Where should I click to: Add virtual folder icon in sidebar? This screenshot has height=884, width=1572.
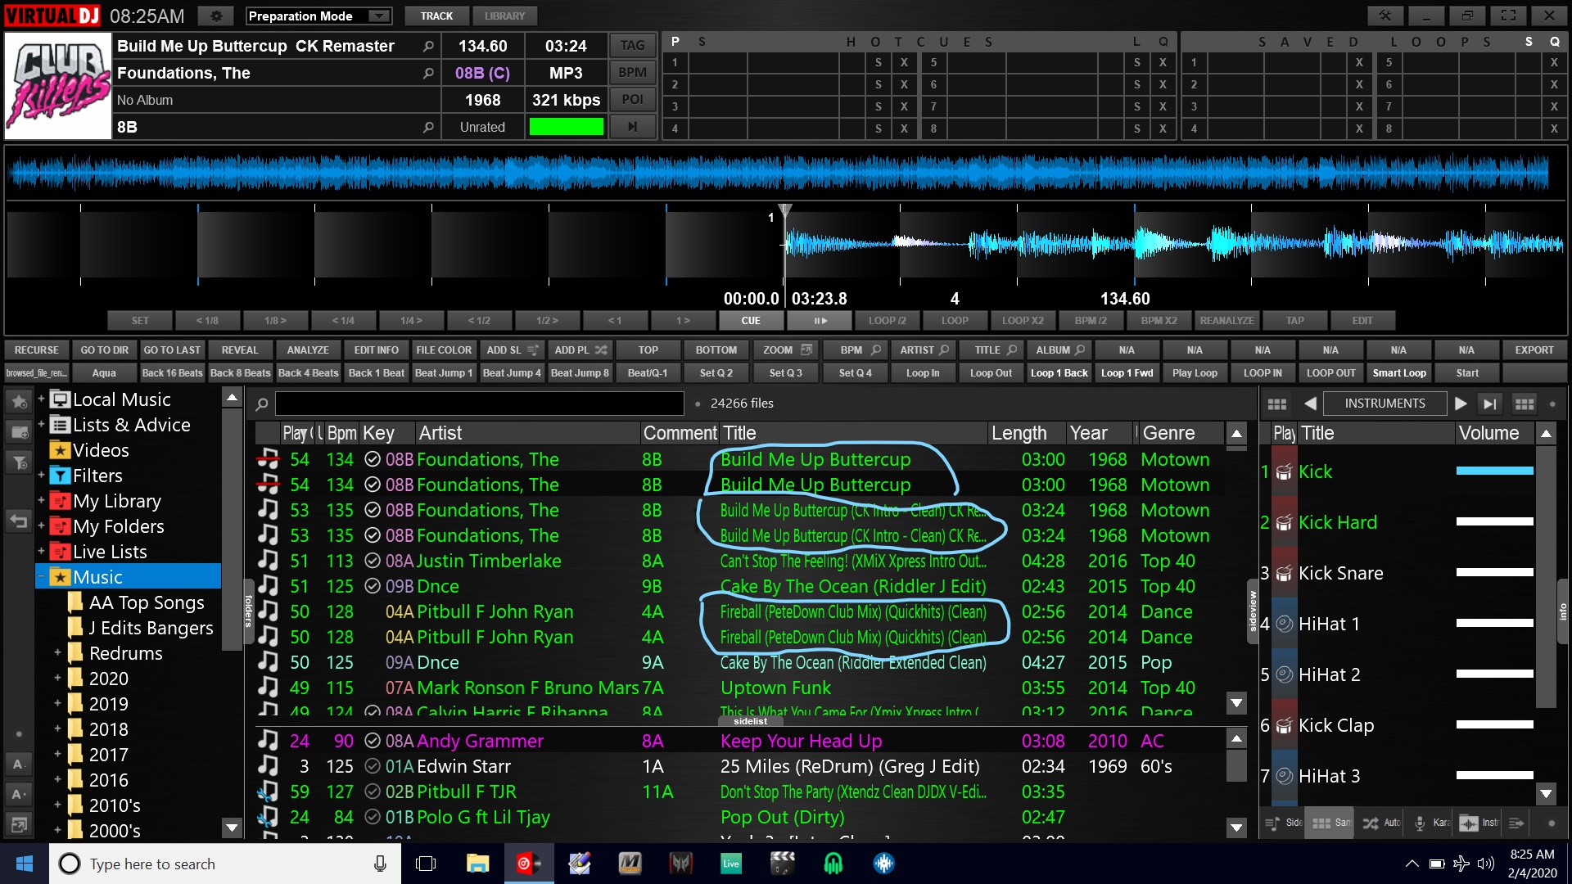[19, 432]
